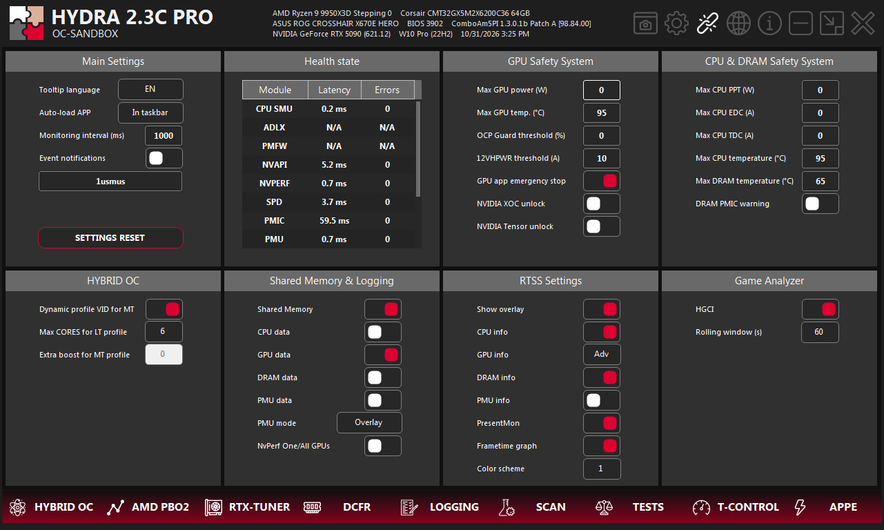The image size is (884, 530).
Task: Switch to the AMD PBO2 tab
Action: (160, 507)
